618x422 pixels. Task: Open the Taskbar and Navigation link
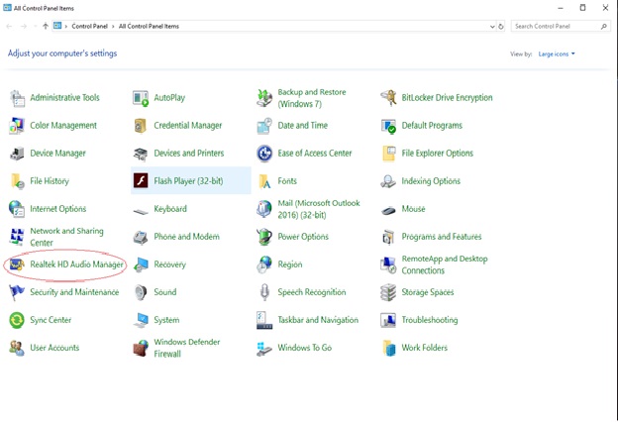tap(318, 320)
